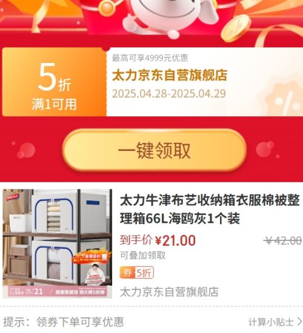The image size is (303, 333).
Task: Tap the red bubble left of 一键领取
Action: point(27,150)
